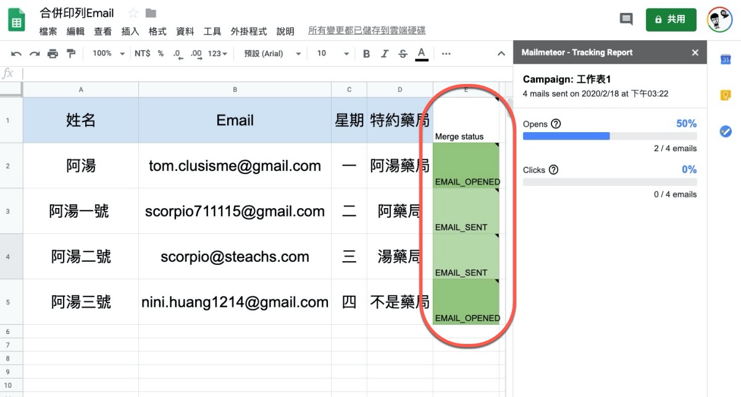Open the Google Calendar side panel icon
741x397 pixels.
(726, 60)
